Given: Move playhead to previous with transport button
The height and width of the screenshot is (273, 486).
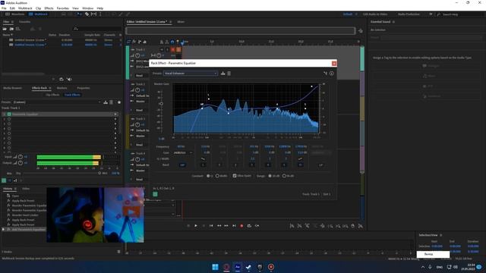Looking at the screenshot, I should (x=211, y=226).
